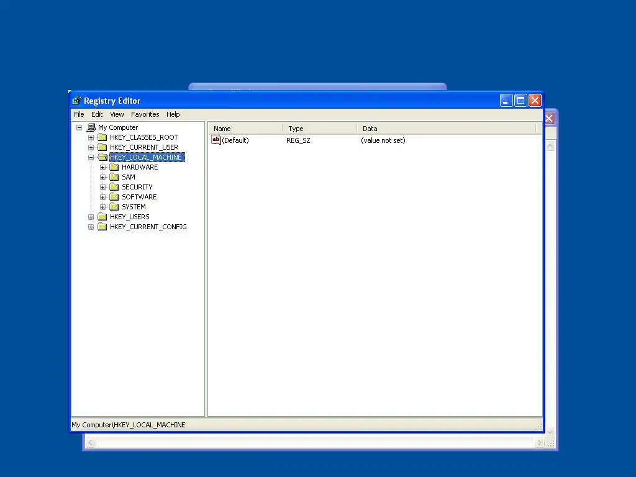Expand the HKEY_CLASSES_ROOT key

[91, 137]
